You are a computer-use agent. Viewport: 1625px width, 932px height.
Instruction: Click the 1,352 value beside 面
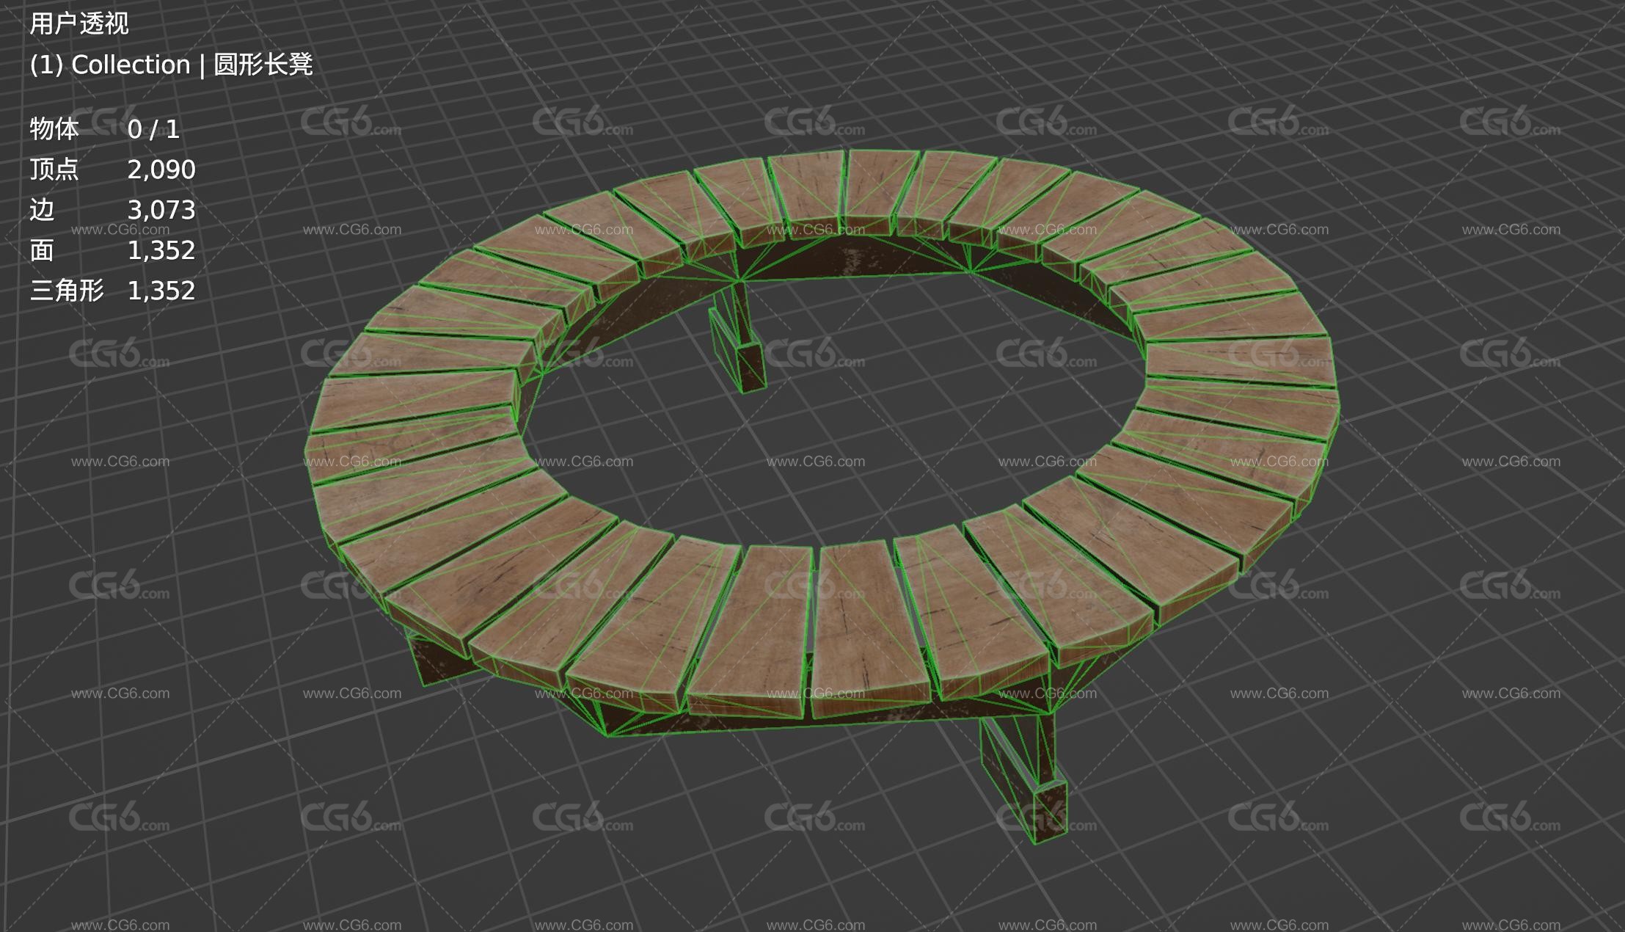coord(161,251)
